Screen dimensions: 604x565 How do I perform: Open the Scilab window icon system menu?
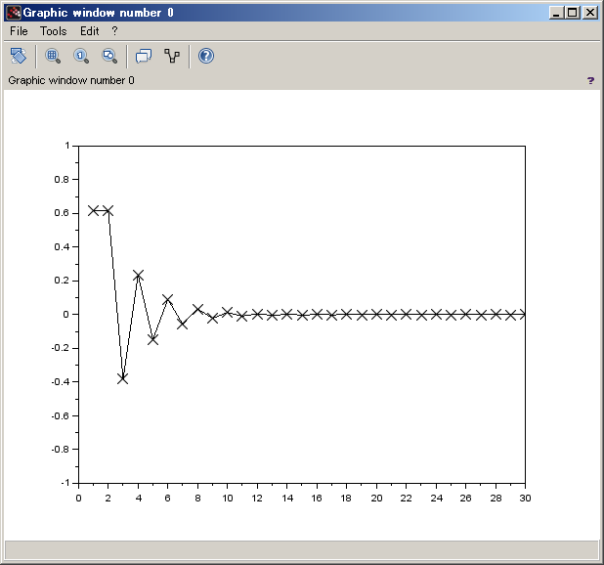tap(14, 13)
